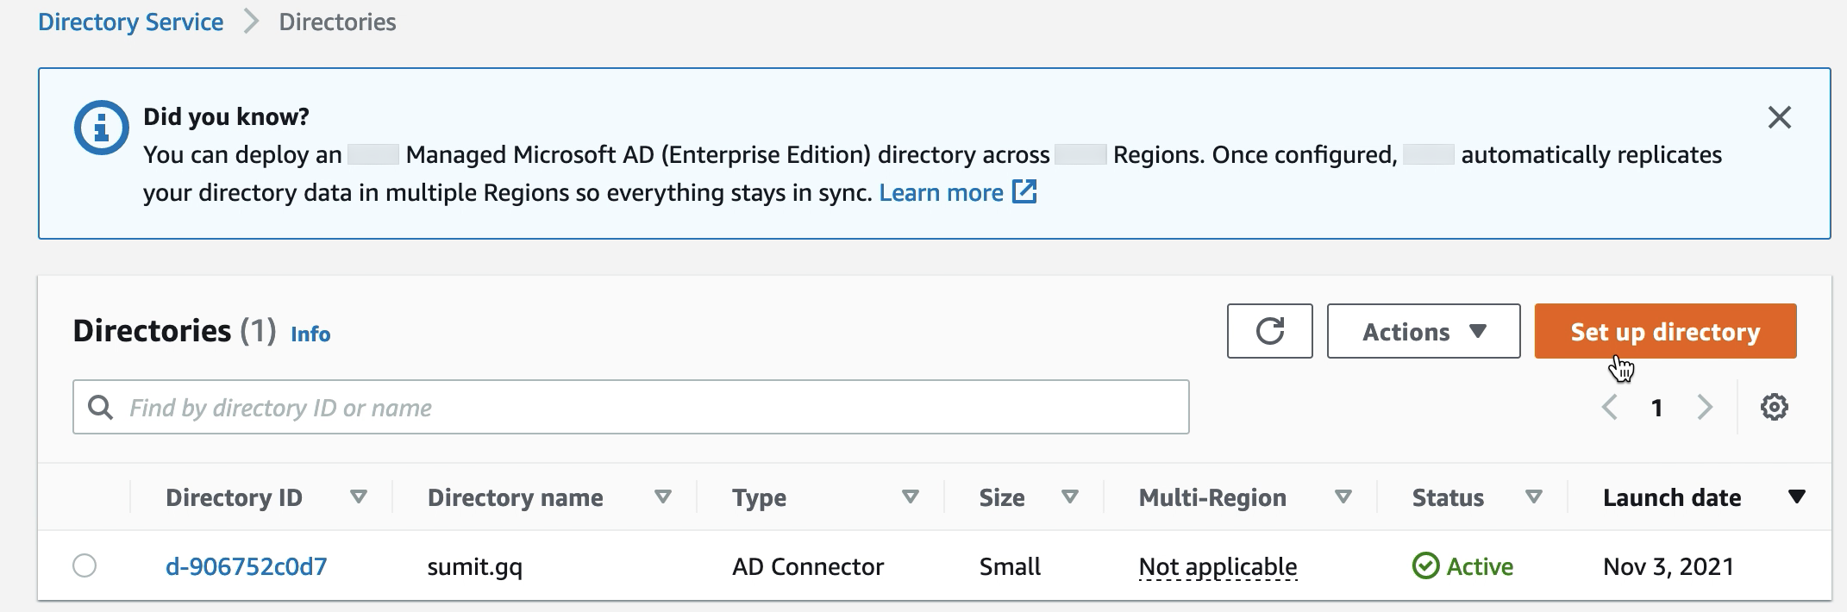This screenshot has height=612, width=1847.
Task: Select the sumit.gq directory radio button
Action: pos(85,565)
